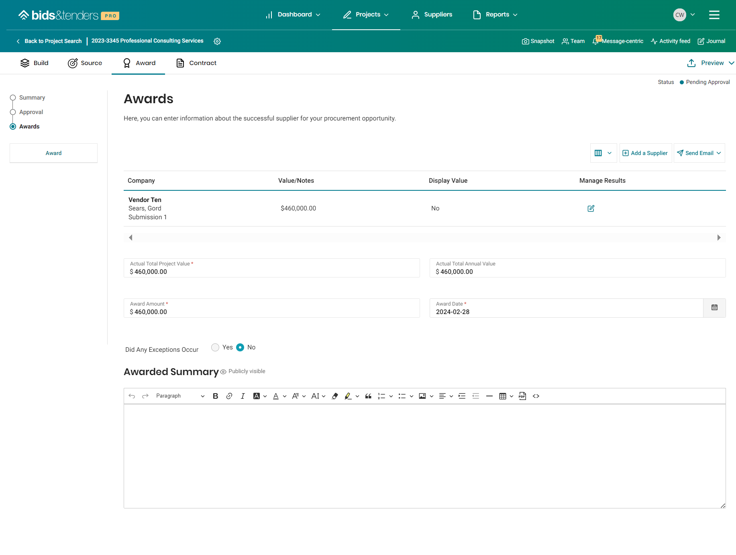Open source code view in the editor
The width and height of the screenshot is (736, 555).
click(536, 396)
